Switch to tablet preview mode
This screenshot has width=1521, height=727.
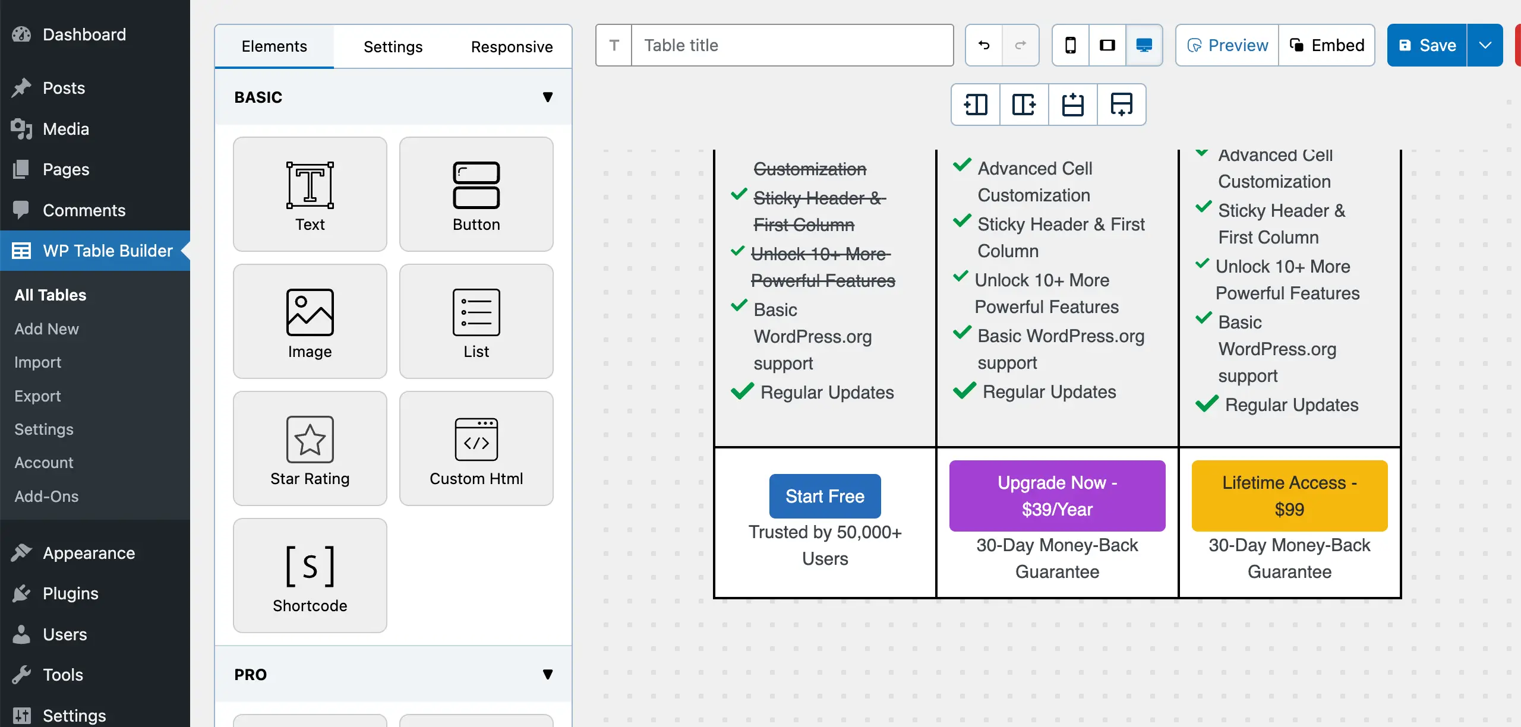click(x=1107, y=45)
